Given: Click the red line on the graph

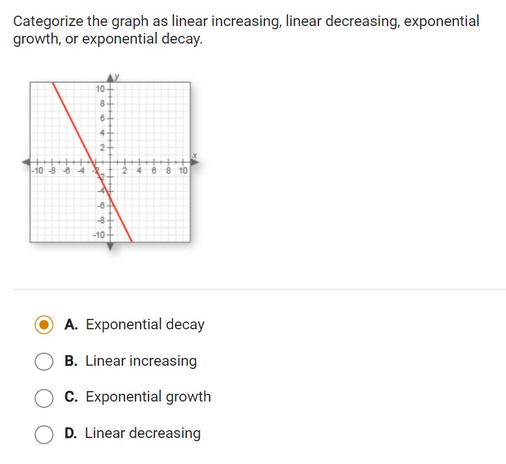Looking at the screenshot, I should (x=92, y=163).
